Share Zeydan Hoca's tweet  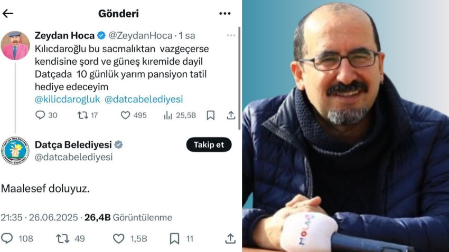(231, 115)
